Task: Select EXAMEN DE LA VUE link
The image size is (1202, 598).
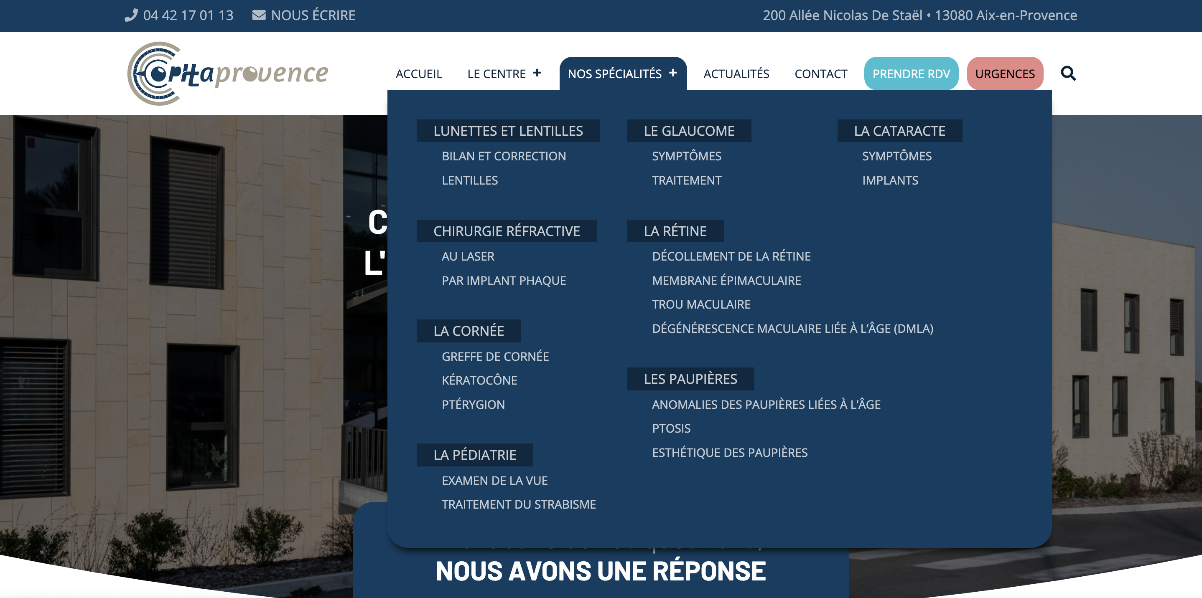Action: tap(494, 481)
